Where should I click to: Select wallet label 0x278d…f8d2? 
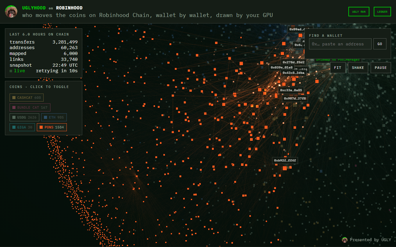click(294, 62)
